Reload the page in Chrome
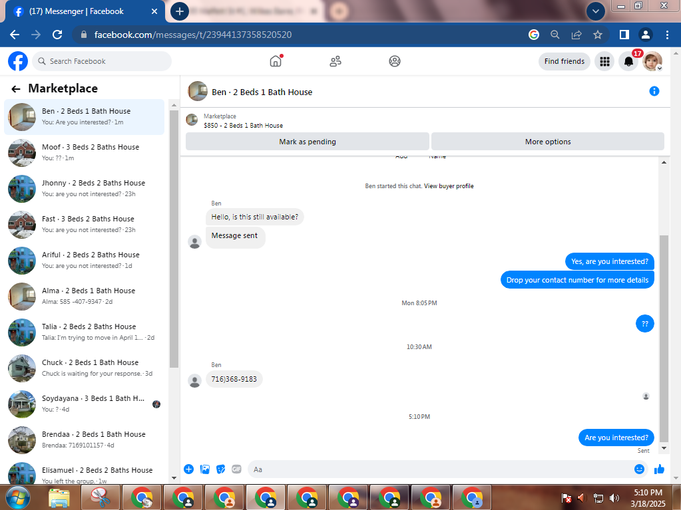This screenshot has height=510, width=681. (x=57, y=35)
